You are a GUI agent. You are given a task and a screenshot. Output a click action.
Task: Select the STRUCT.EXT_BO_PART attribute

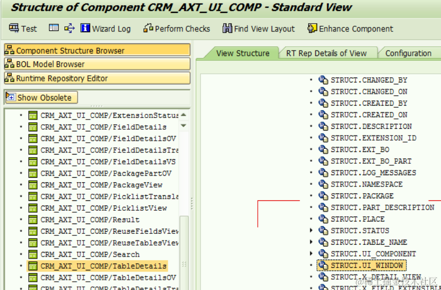(371, 161)
